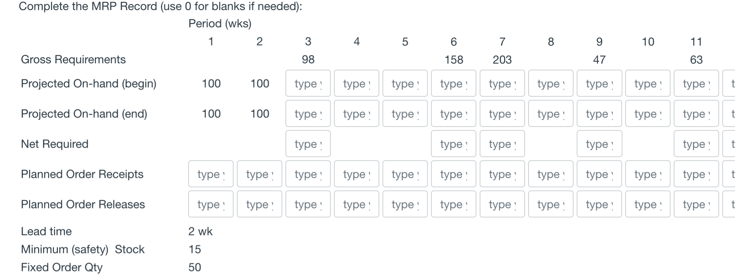Click Planned Order Releases field for week 4
Viewport: 735px width, 278px height.
pyautogui.click(x=356, y=204)
